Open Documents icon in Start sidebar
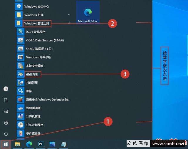 click(x=6, y=100)
